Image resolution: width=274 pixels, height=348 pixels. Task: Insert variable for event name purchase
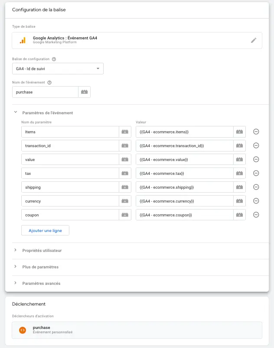click(84, 92)
